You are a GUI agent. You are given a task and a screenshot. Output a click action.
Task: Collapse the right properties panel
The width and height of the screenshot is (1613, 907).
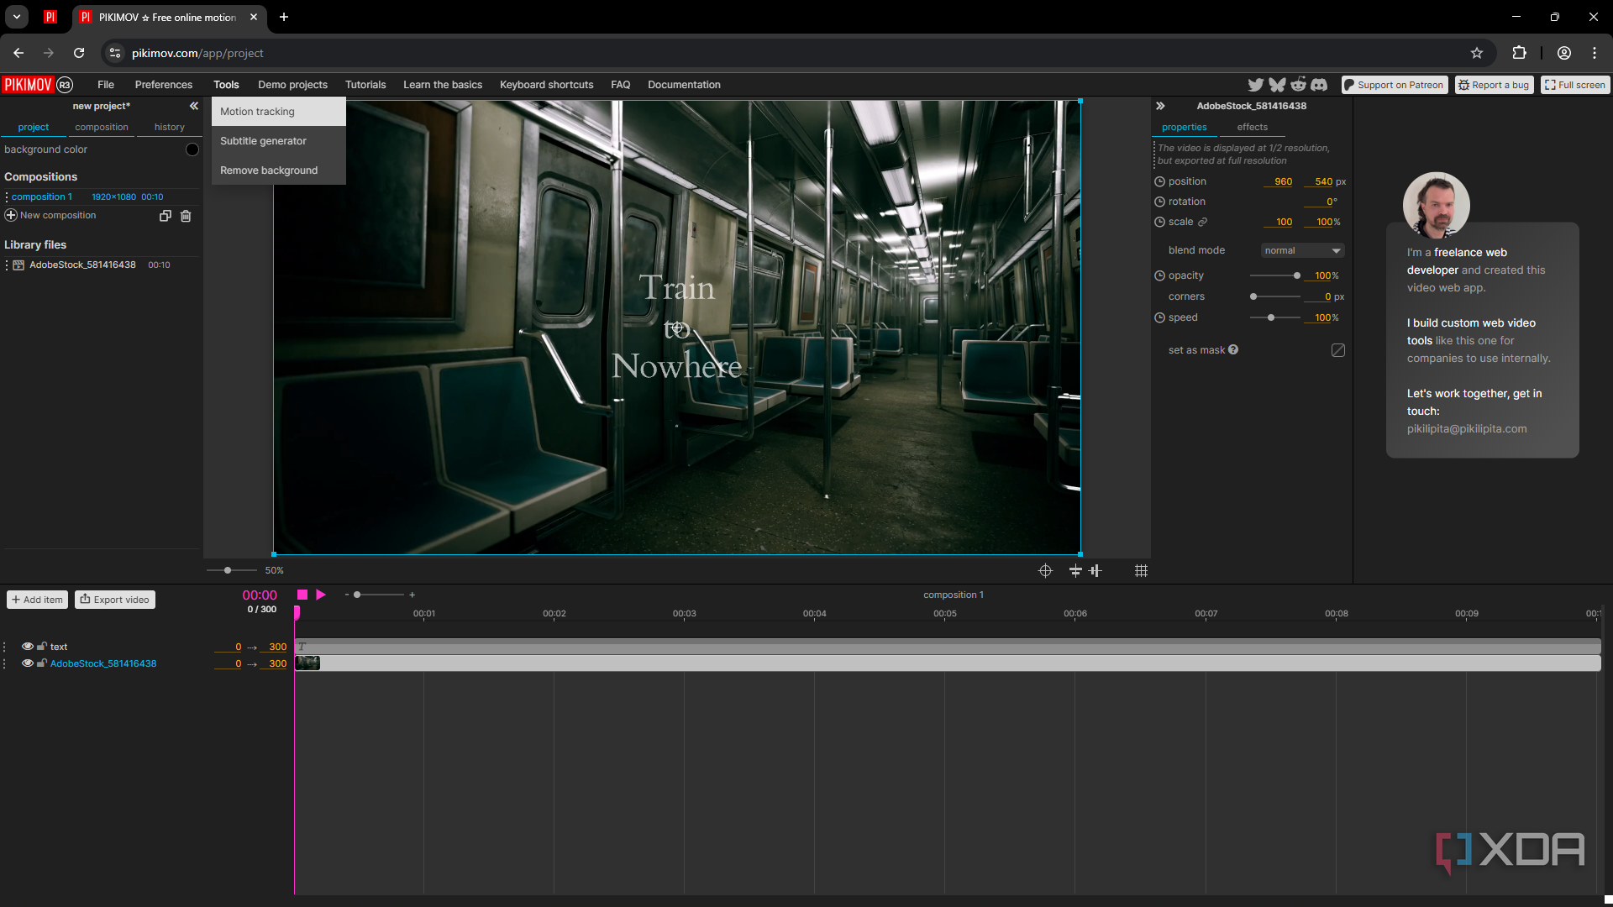click(1160, 106)
